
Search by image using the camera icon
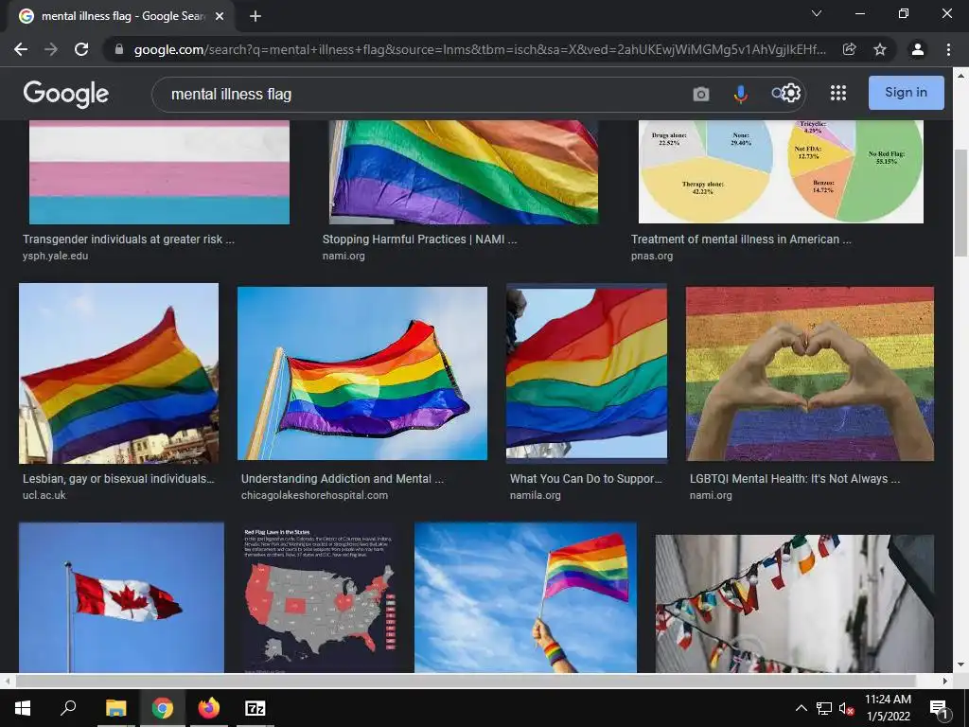click(x=701, y=94)
